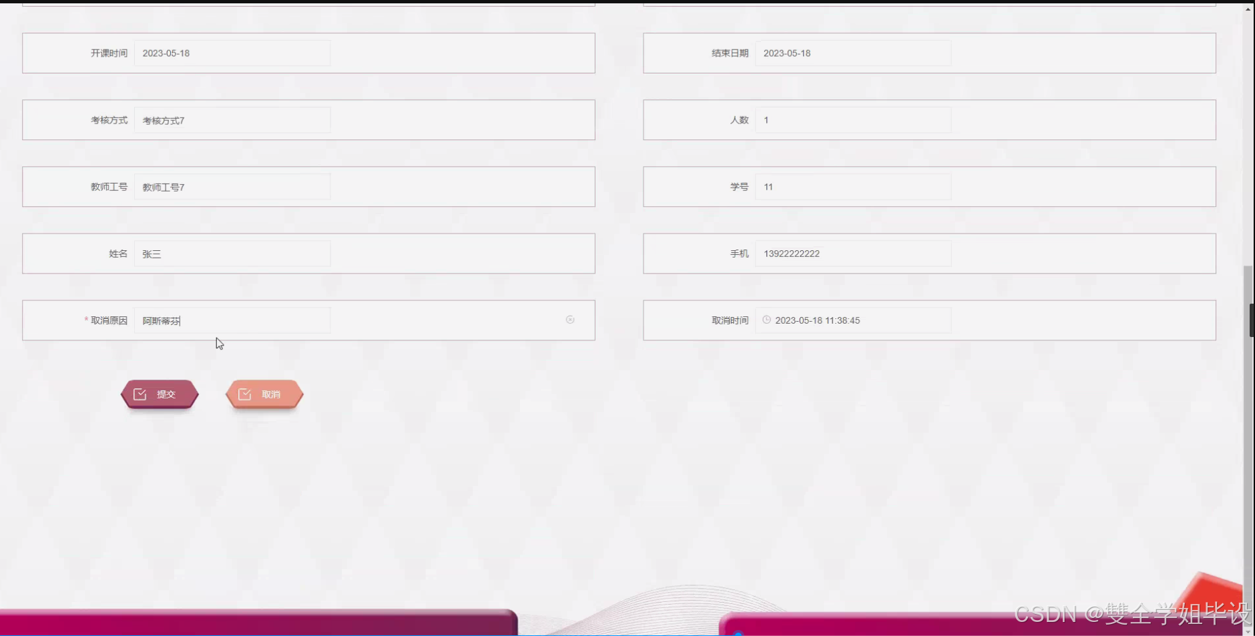This screenshot has width=1255, height=636.
Task: Select the 姓名 field showing 张三
Action: (x=232, y=253)
